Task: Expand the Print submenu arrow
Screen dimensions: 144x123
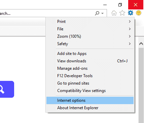Action: [x=130, y=22]
